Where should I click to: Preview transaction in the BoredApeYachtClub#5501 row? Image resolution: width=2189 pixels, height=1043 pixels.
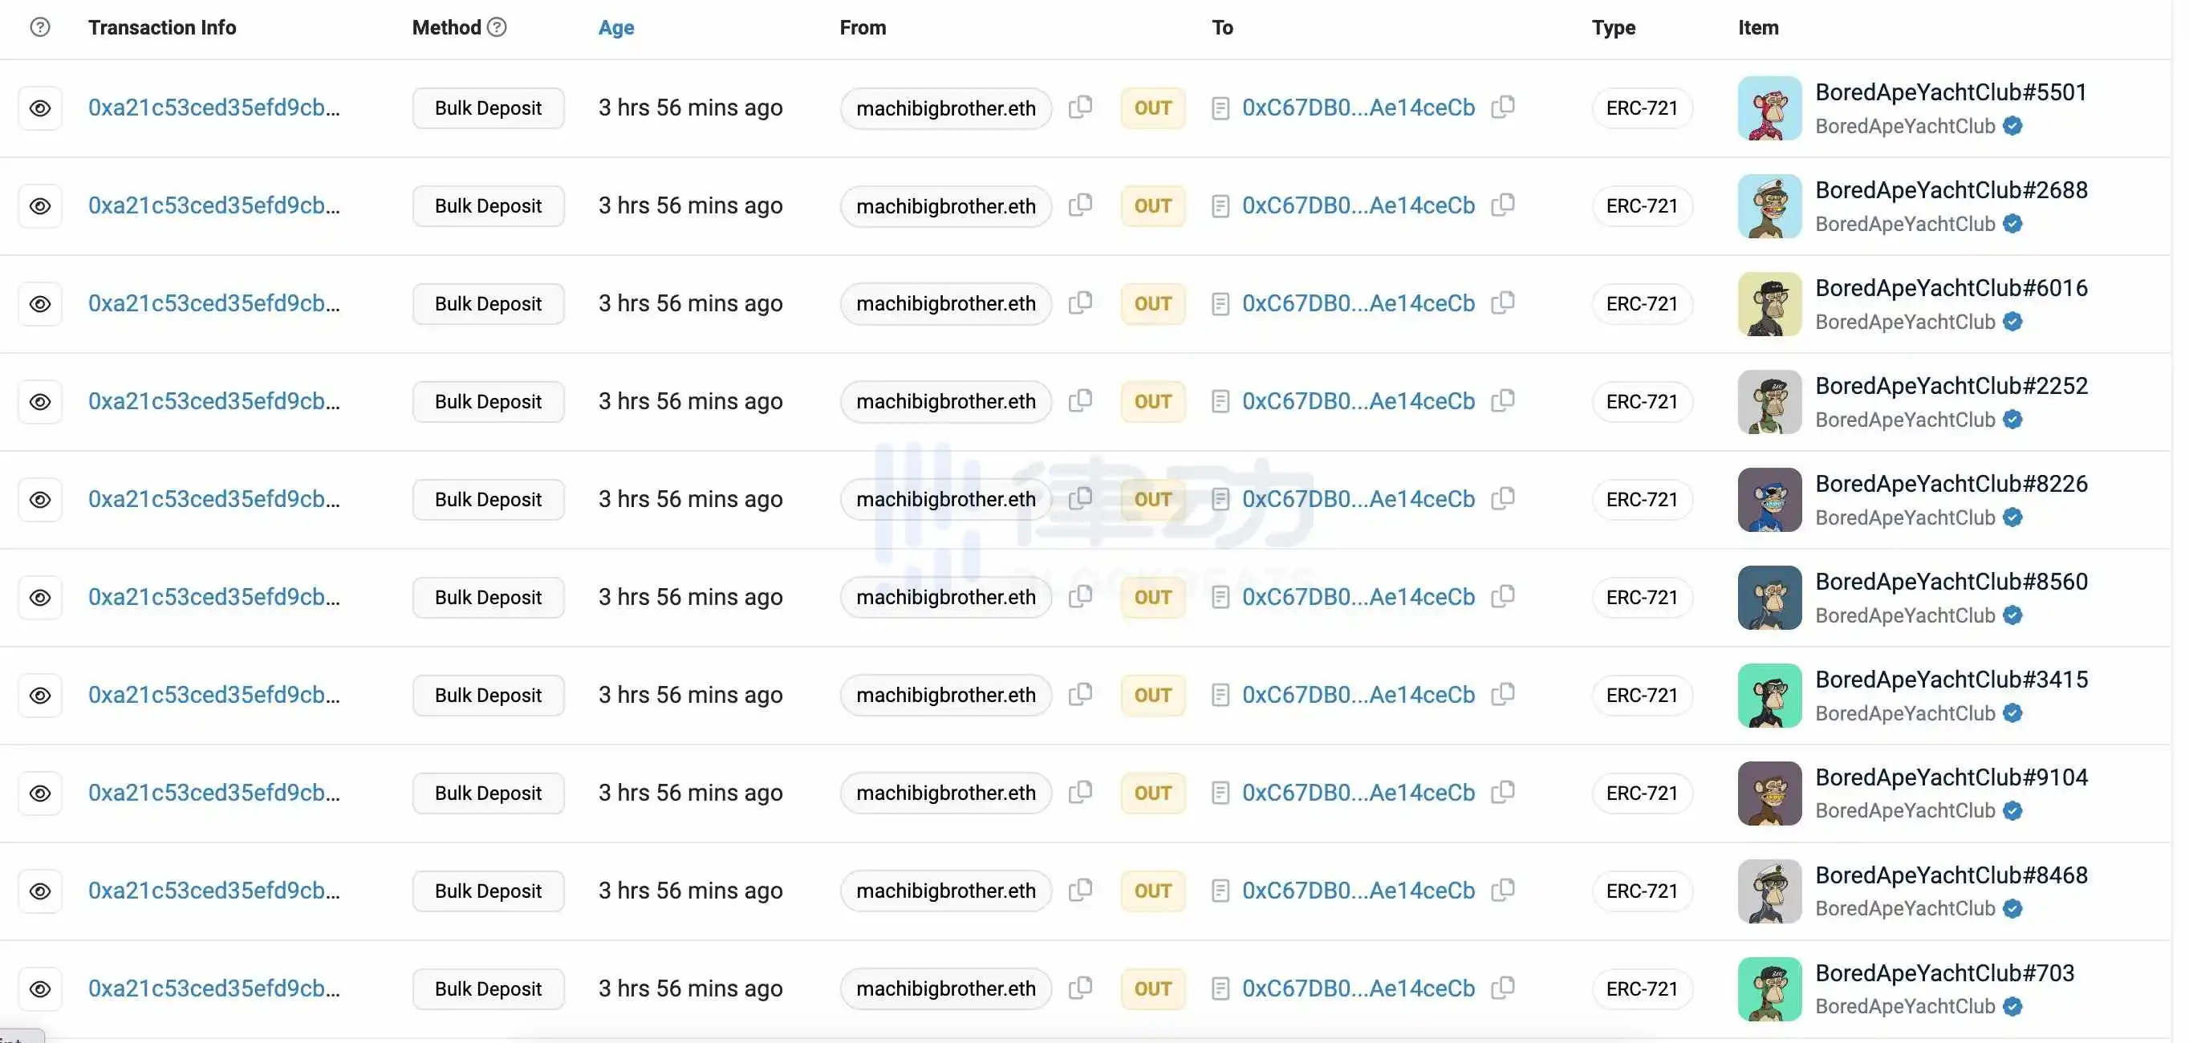40,108
